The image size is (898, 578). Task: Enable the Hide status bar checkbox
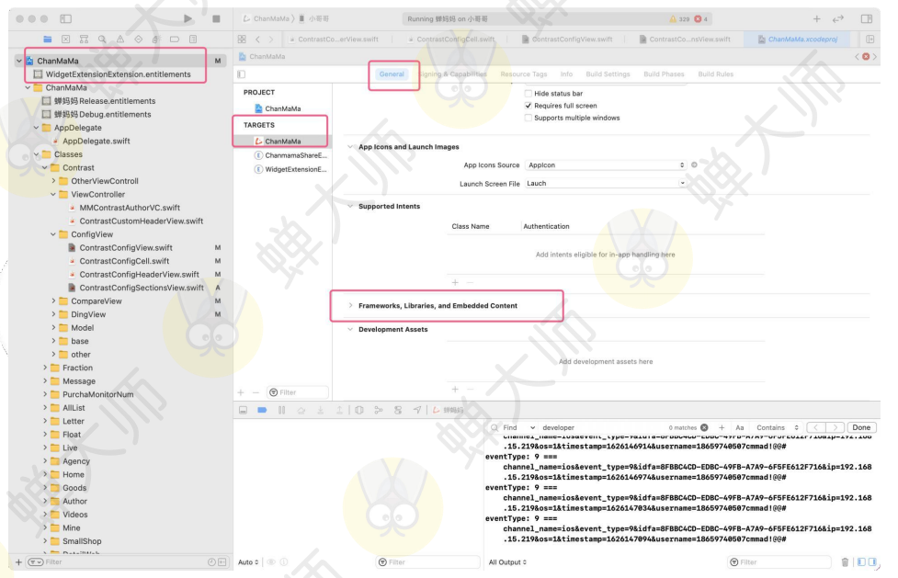pyautogui.click(x=528, y=94)
